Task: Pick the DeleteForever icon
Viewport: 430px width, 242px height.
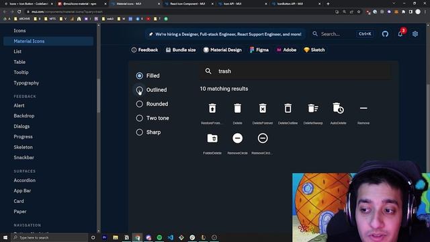Action: 263,108
